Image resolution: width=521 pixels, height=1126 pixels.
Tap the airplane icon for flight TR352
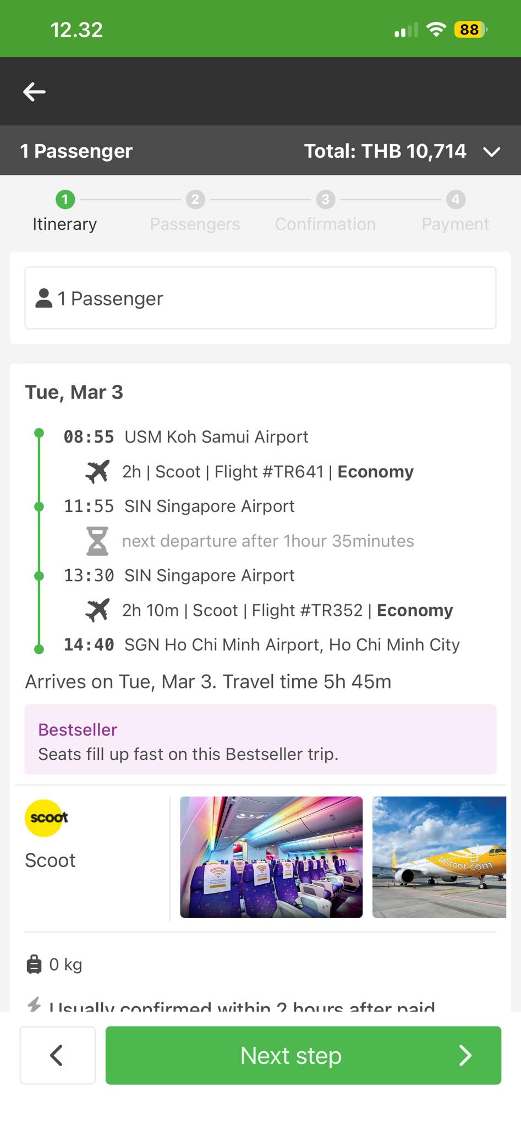click(97, 610)
